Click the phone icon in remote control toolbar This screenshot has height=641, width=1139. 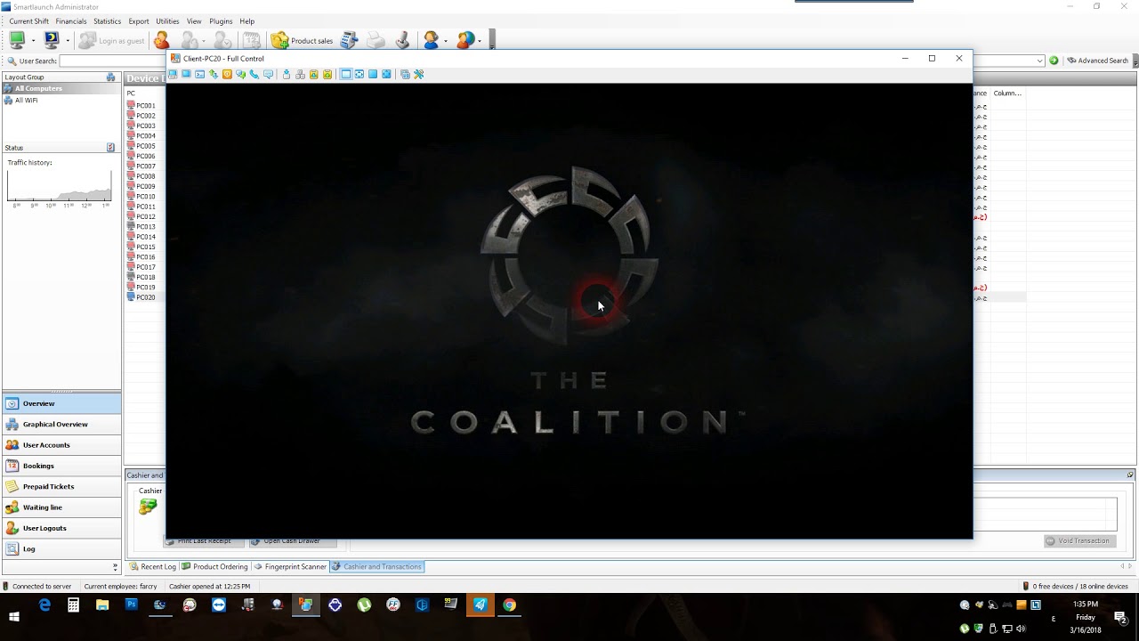pos(254,74)
